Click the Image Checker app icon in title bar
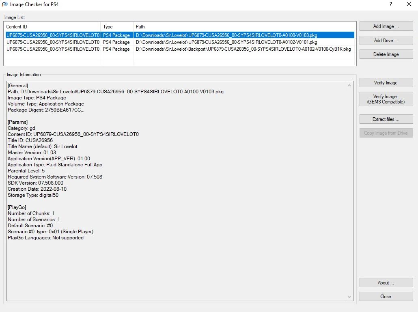This screenshot has width=418, height=312. 4,5
